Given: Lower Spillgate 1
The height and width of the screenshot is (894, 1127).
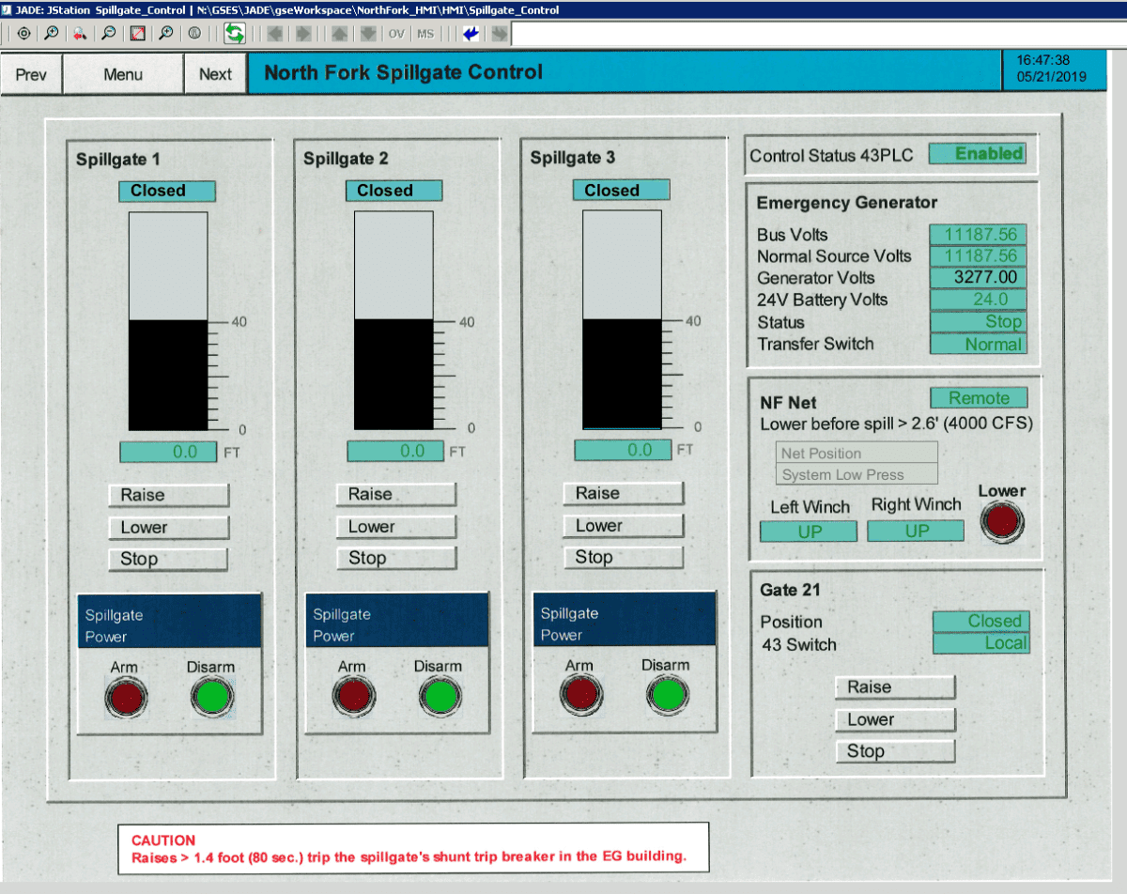Looking at the screenshot, I should [x=168, y=527].
